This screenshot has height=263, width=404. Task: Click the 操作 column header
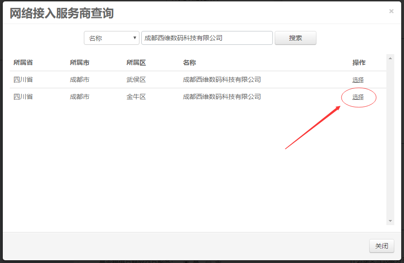pyautogui.click(x=359, y=62)
